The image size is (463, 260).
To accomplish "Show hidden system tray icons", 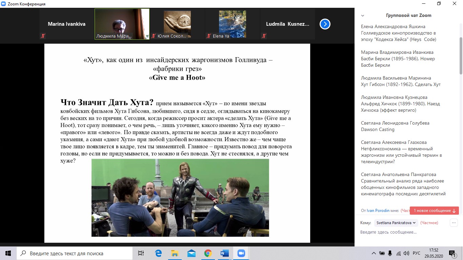I will point(374,253).
